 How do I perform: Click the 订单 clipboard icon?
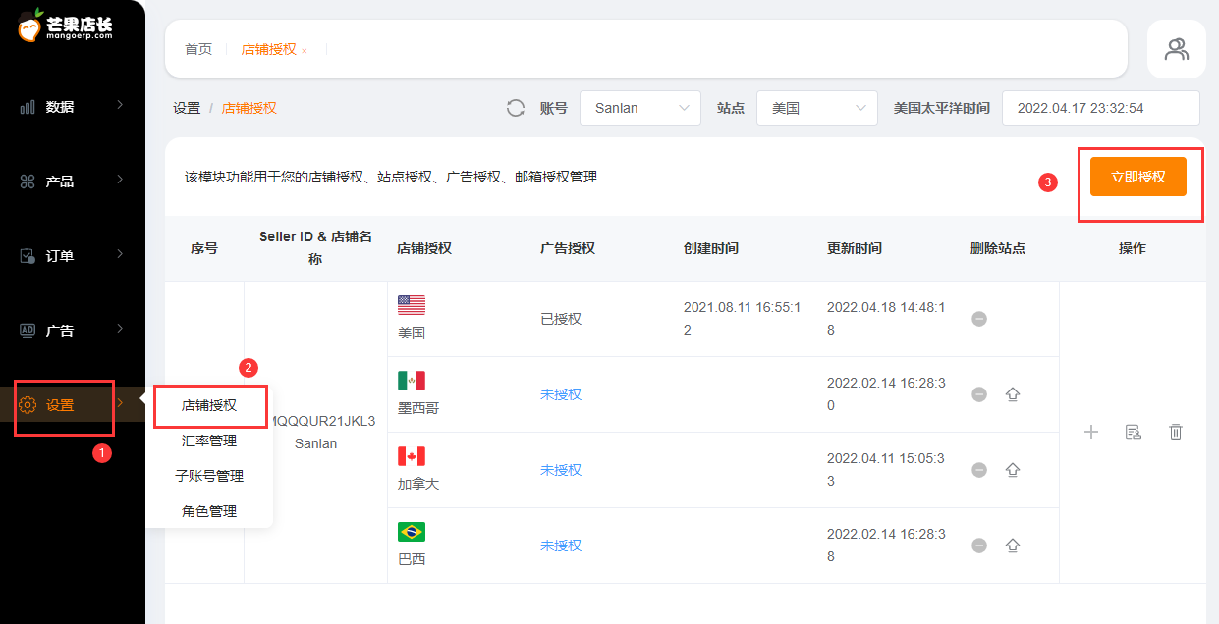point(28,256)
